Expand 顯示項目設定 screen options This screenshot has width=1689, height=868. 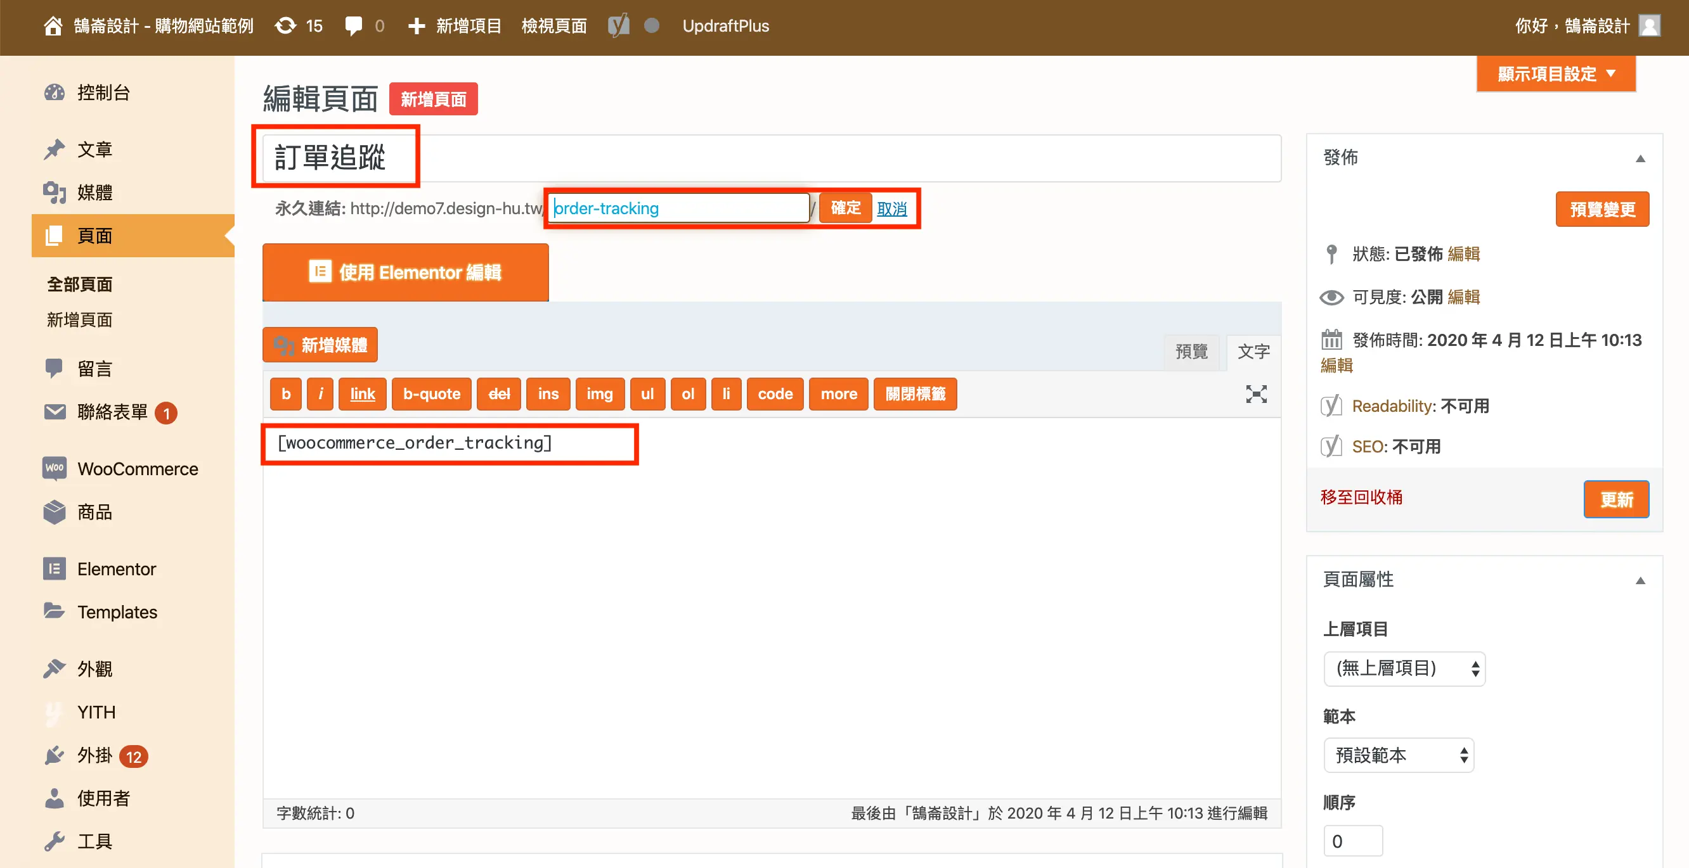1556,73
